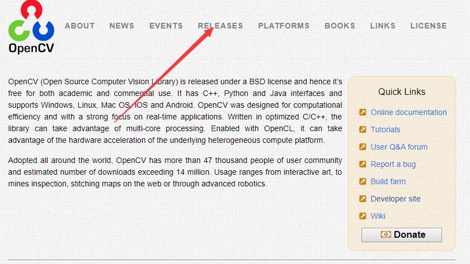Click the arrow icon beside Build farm
Image resolution: width=470 pixels, height=264 pixels.
(x=363, y=181)
